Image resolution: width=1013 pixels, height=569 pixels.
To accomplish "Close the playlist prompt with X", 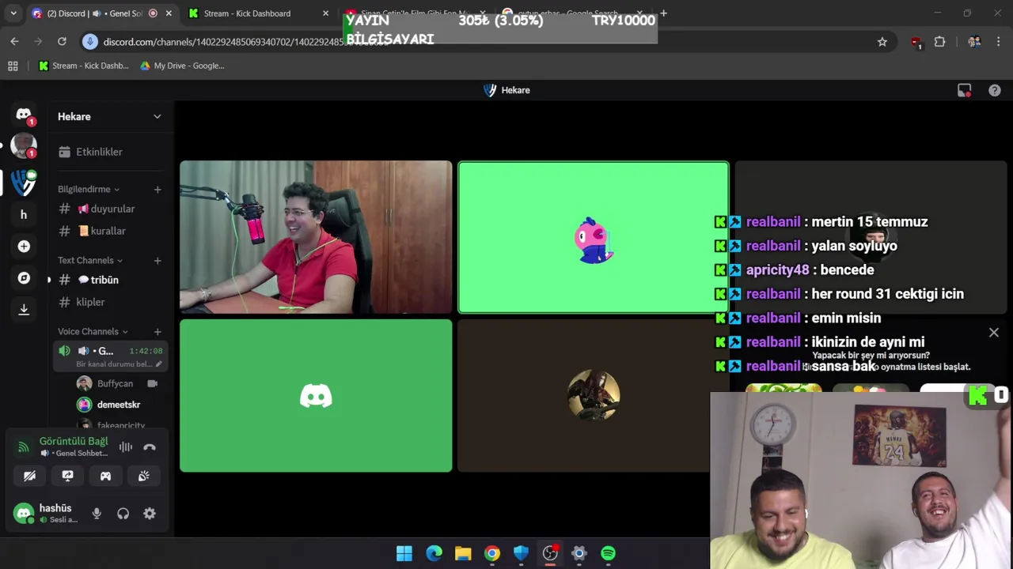I will click(x=994, y=333).
